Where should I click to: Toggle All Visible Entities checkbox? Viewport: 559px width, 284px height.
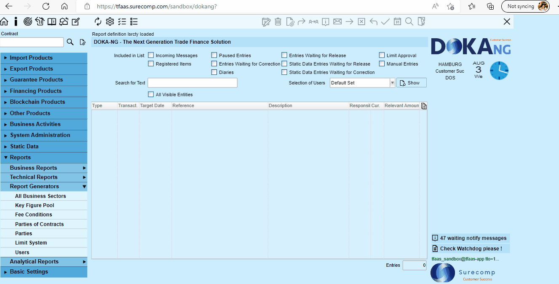click(151, 94)
